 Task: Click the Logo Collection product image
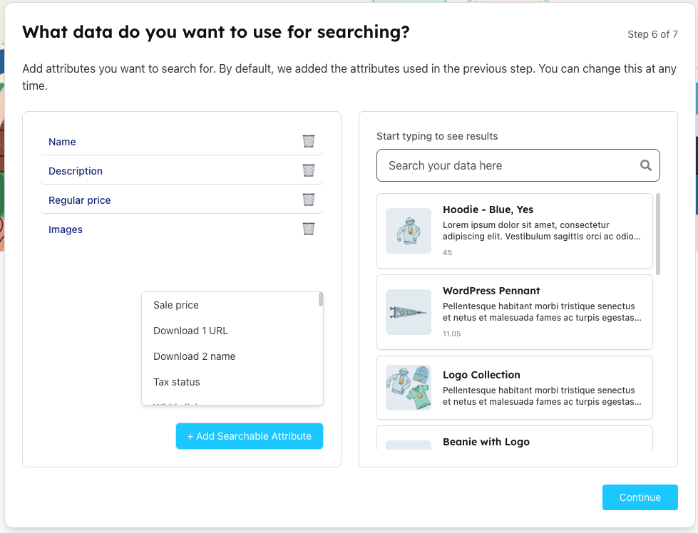(408, 387)
